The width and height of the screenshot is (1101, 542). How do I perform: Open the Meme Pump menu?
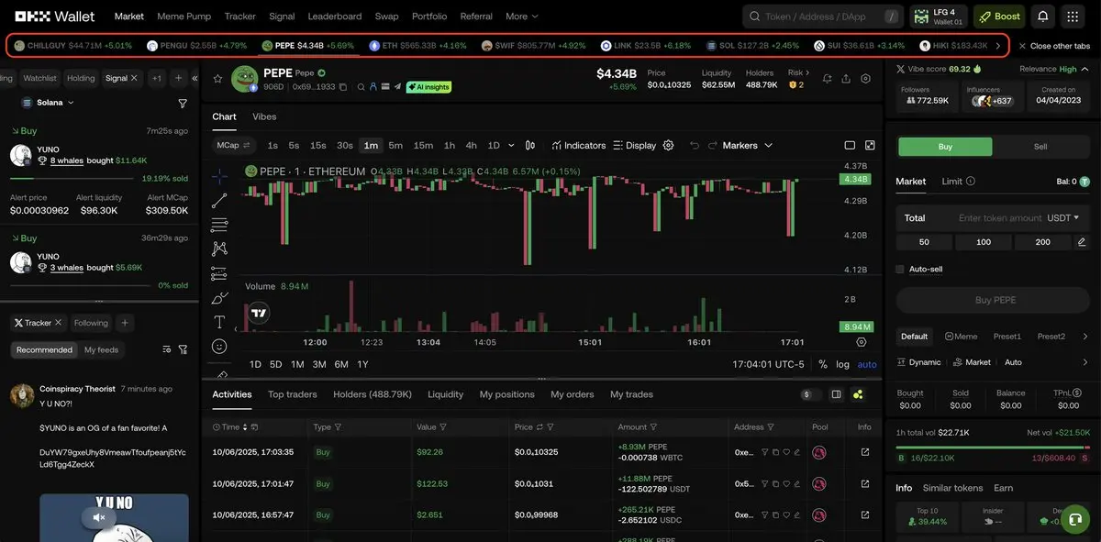coord(183,17)
